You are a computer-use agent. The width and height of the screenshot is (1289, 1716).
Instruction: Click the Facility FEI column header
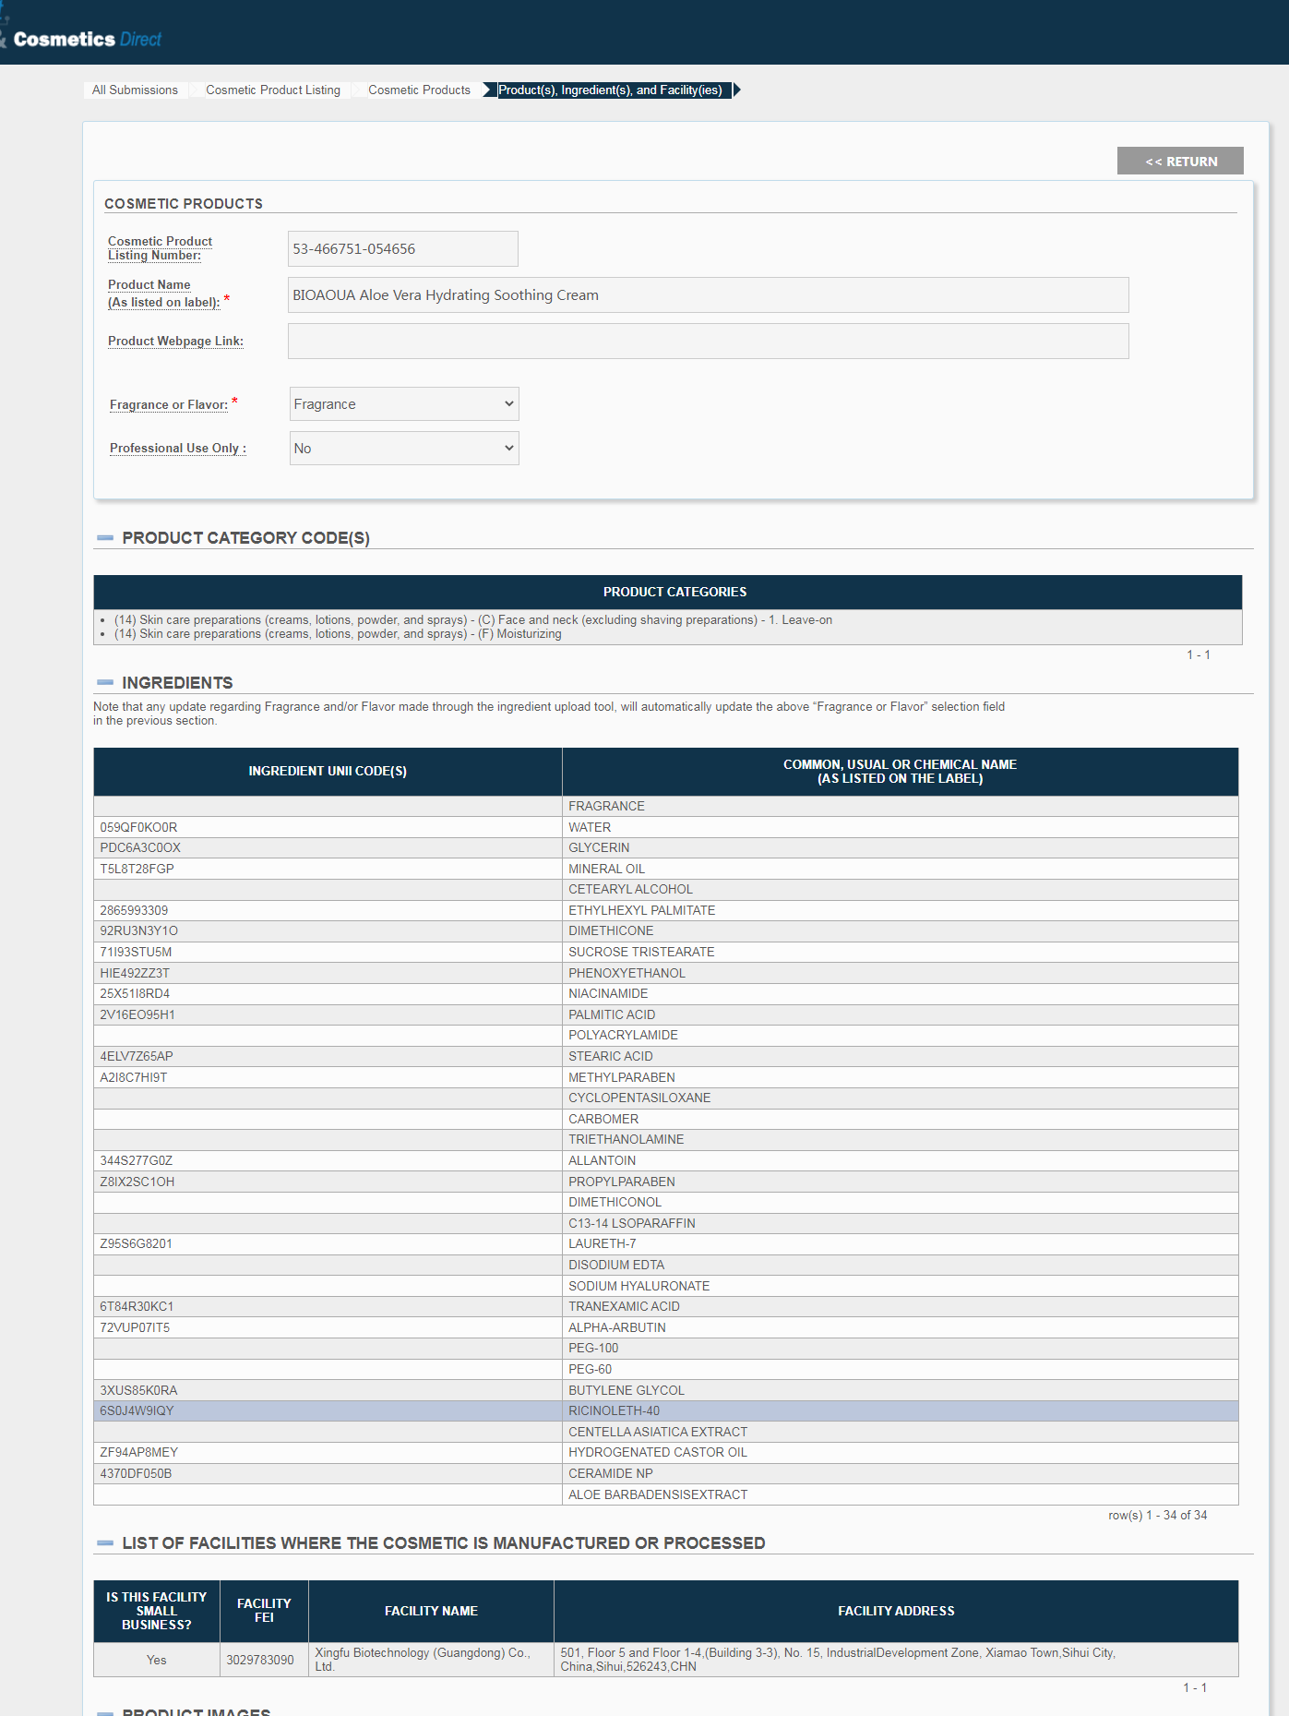(x=264, y=1610)
